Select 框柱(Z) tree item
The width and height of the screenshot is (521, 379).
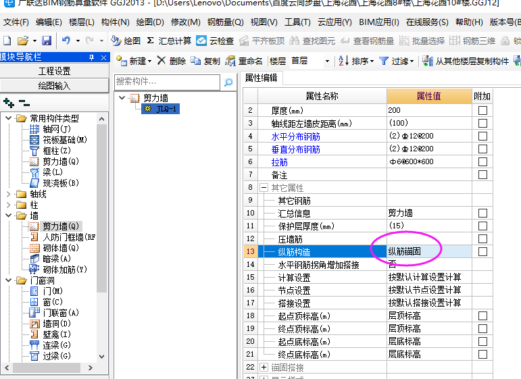coord(50,151)
